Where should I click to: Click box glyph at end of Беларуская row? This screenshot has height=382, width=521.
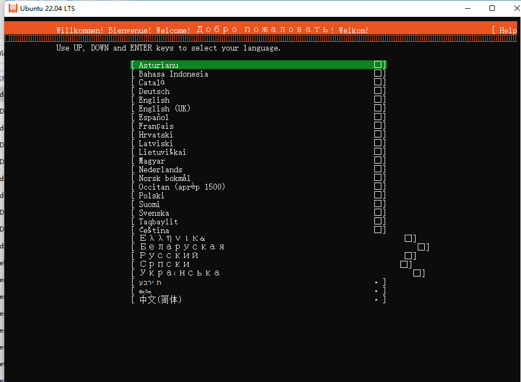click(x=422, y=247)
